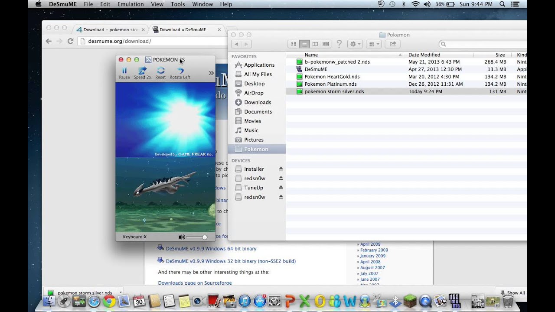The width and height of the screenshot is (555, 312).
Task: Go forward in the Finder window
Action: point(247,44)
